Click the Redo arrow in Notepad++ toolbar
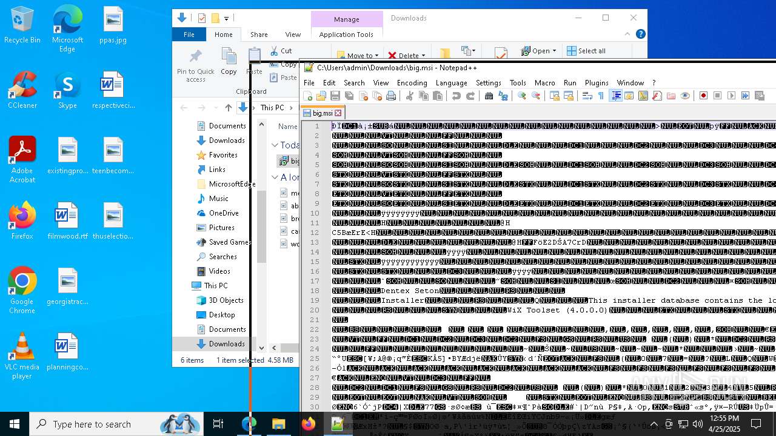The image size is (776, 436). coord(470,96)
